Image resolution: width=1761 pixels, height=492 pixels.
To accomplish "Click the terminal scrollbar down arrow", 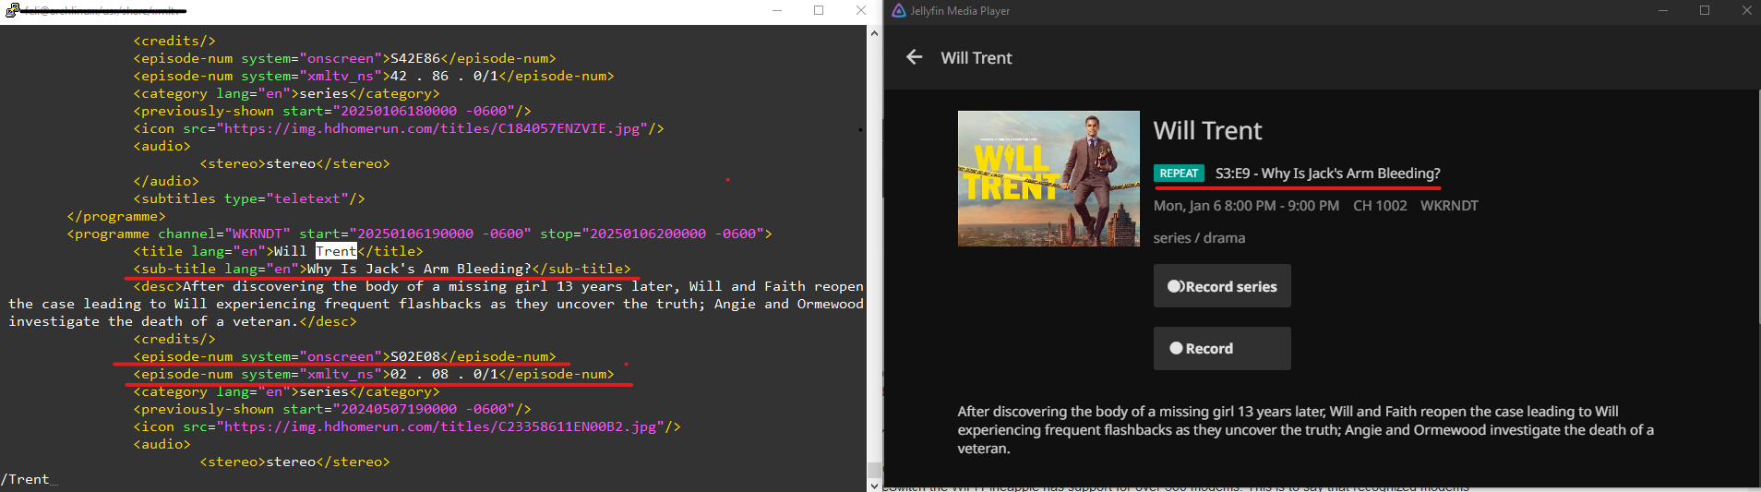I will tap(874, 485).
